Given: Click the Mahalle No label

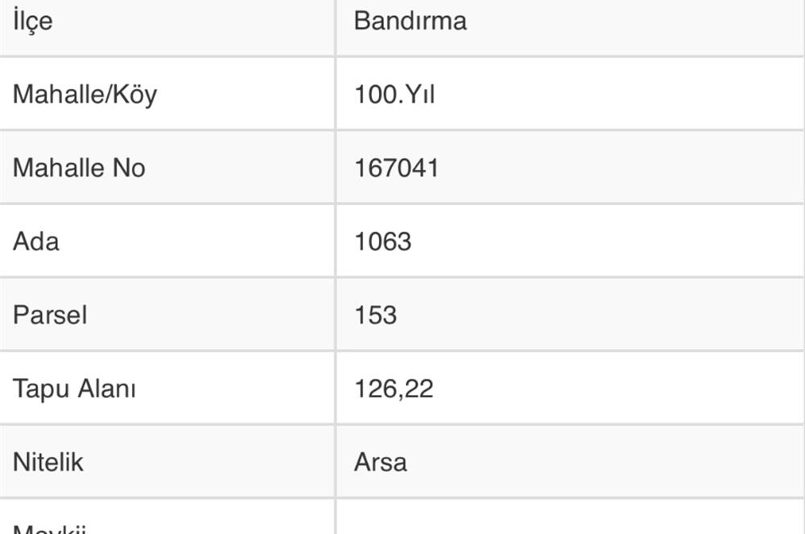Looking at the screenshot, I should (79, 168).
